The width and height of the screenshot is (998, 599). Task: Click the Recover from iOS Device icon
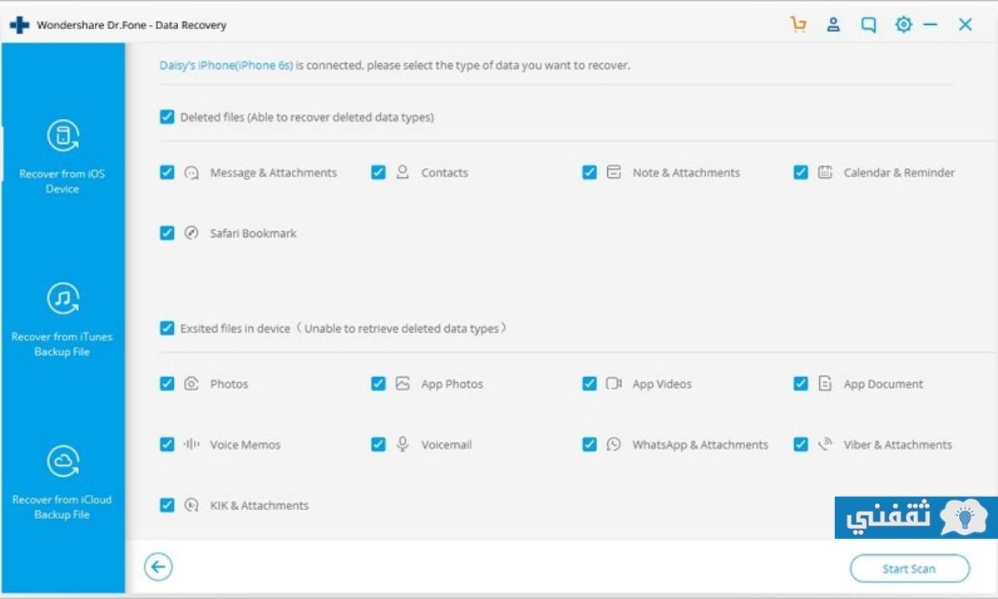(63, 136)
